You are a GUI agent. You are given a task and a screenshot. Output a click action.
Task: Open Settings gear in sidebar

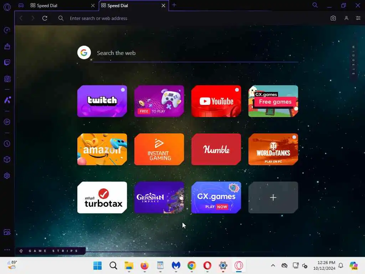click(x=7, y=176)
